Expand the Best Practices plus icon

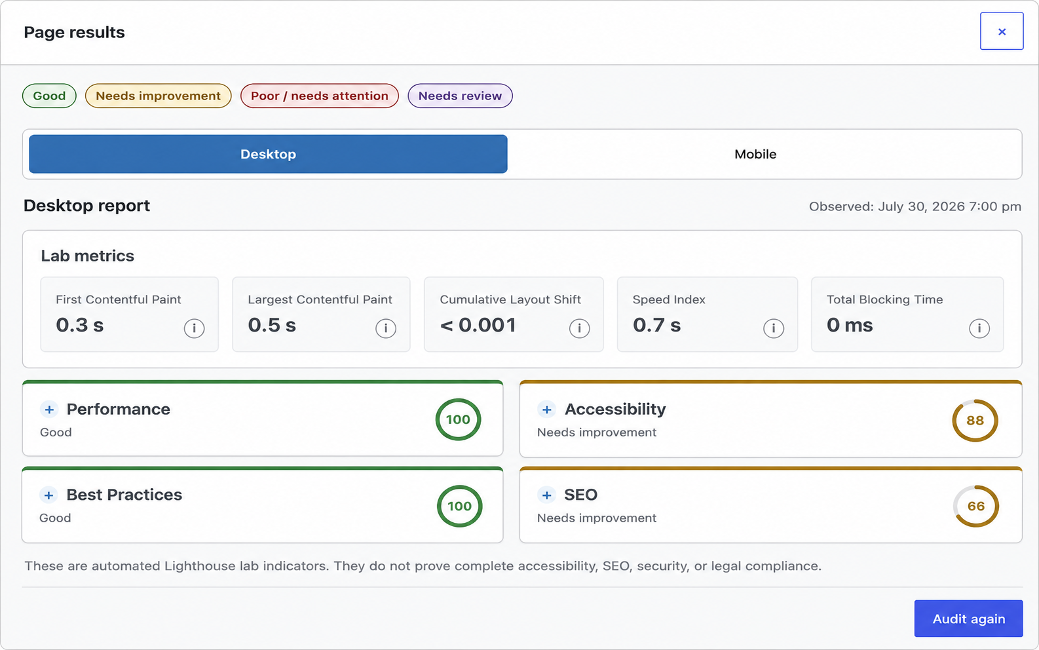pos(48,495)
